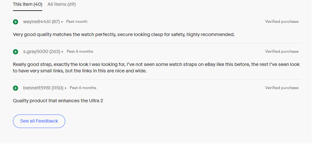Switch to the 'All items (69)' tab
312x146 pixels.
point(61,5)
